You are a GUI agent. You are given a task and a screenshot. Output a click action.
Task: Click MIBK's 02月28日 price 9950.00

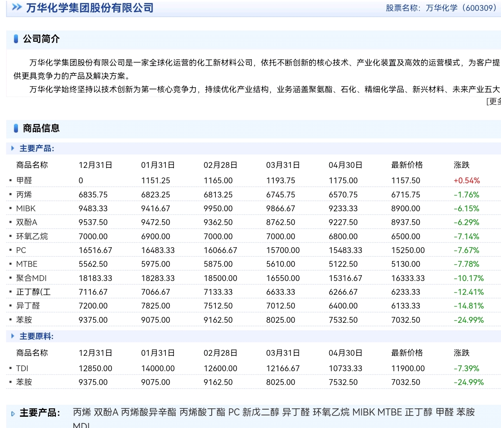[218, 208]
